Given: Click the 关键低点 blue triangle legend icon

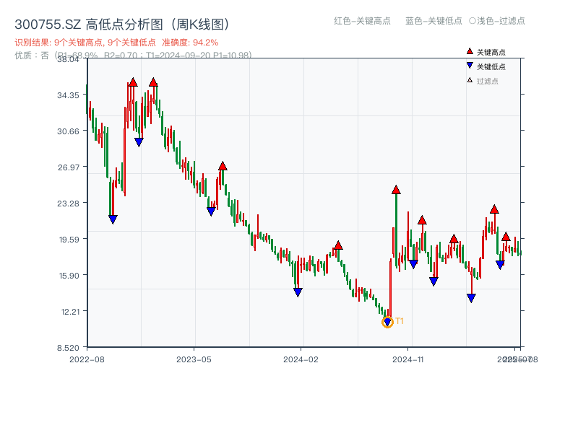Looking at the screenshot, I should pos(469,64).
